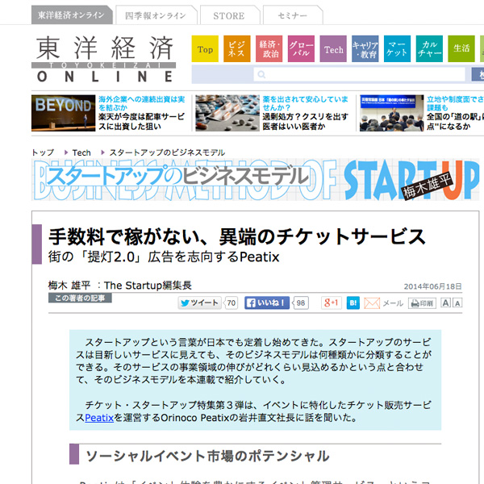The image size is (484, 484).
Task: Click the Twitter tweet button
Action: (199, 303)
